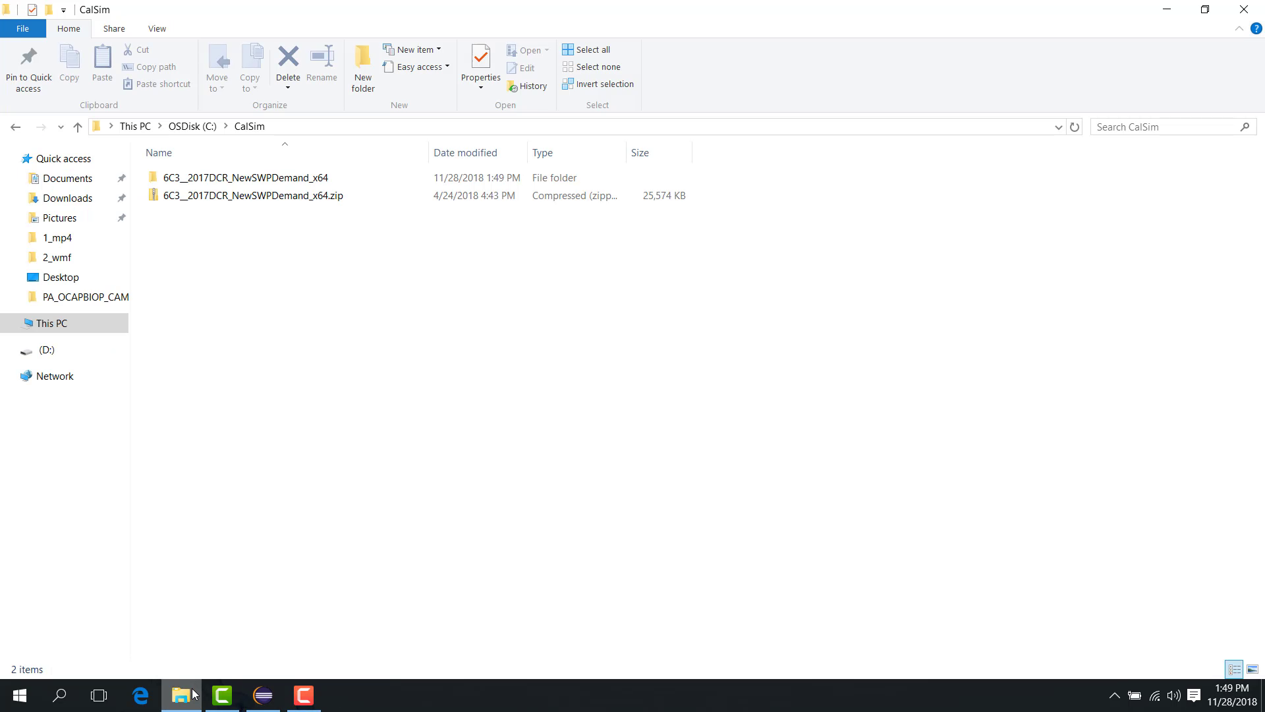Click Paste shortcut command
This screenshot has height=712, width=1265.
tap(157, 84)
